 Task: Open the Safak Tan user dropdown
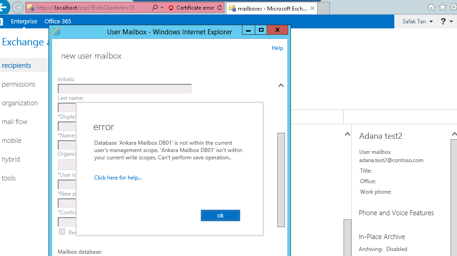pyautogui.click(x=417, y=22)
